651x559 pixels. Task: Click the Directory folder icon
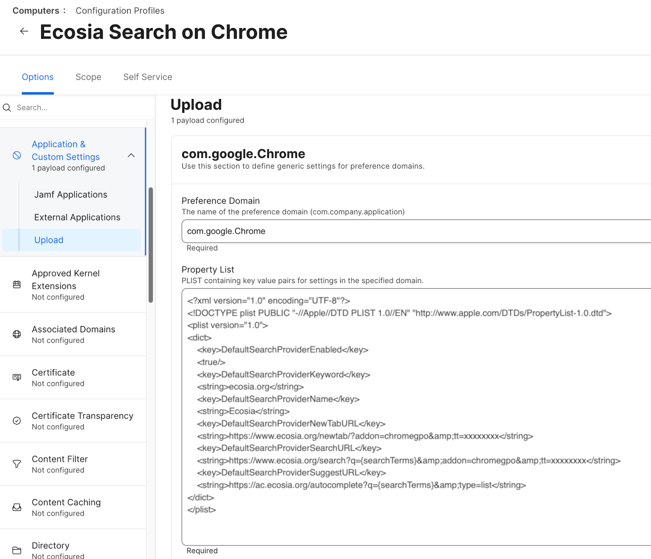coord(17,550)
